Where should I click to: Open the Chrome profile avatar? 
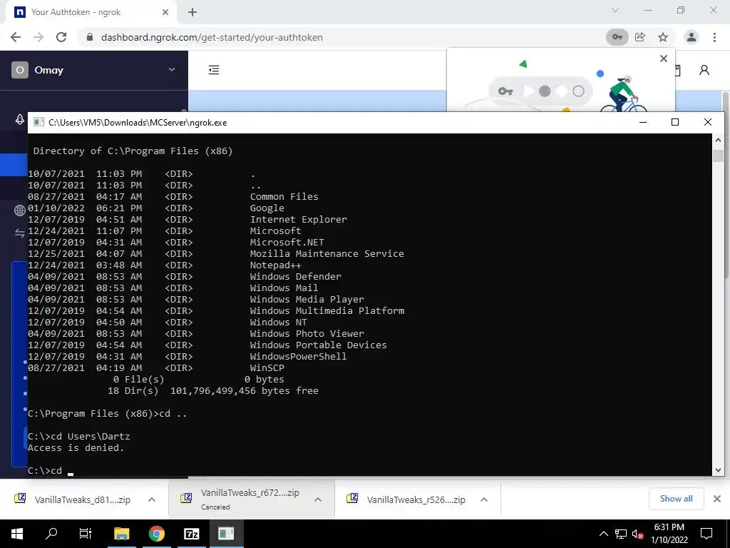point(692,37)
